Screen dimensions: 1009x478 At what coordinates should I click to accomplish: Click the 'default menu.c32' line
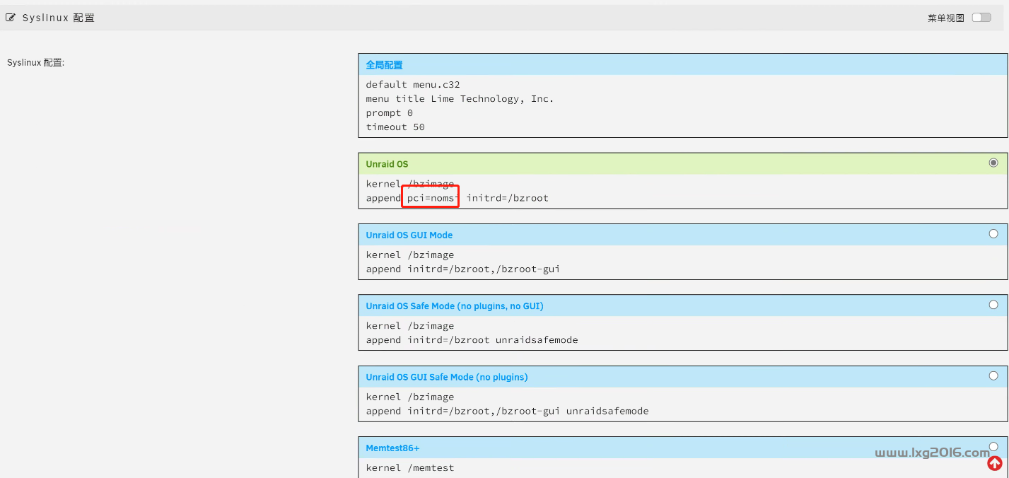click(x=413, y=85)
